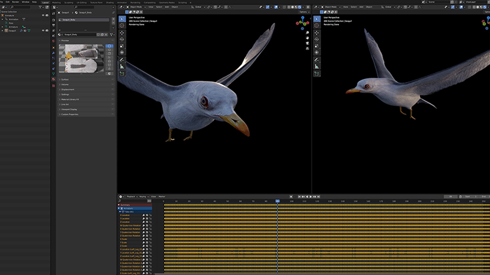This screenshot has height=275, width=490.
Task: Pin the Properties editor context
Action: click(113, 12)
